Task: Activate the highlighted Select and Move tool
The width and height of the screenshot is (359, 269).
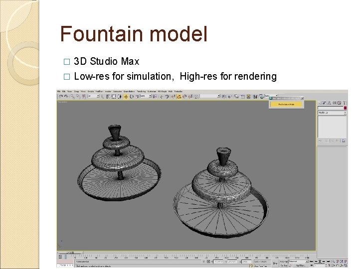Action: pyautogui.click(x=126, y=97)
